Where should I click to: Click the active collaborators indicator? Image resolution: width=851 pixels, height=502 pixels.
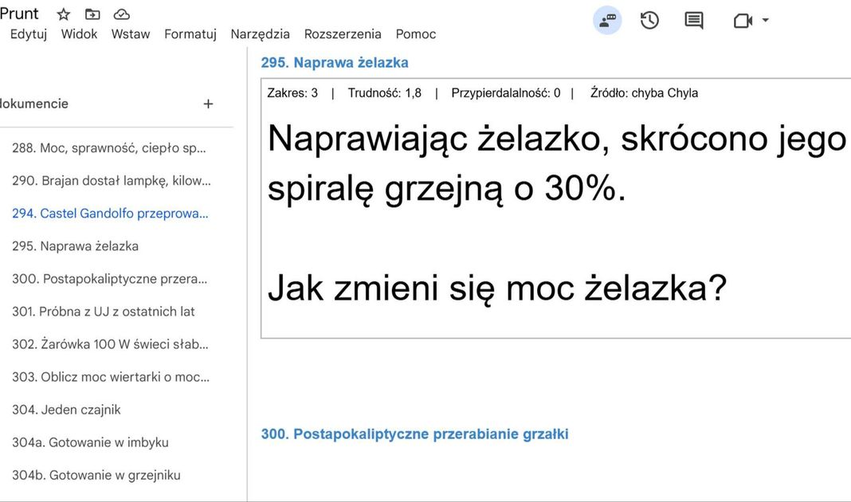[x=606, y=20]
